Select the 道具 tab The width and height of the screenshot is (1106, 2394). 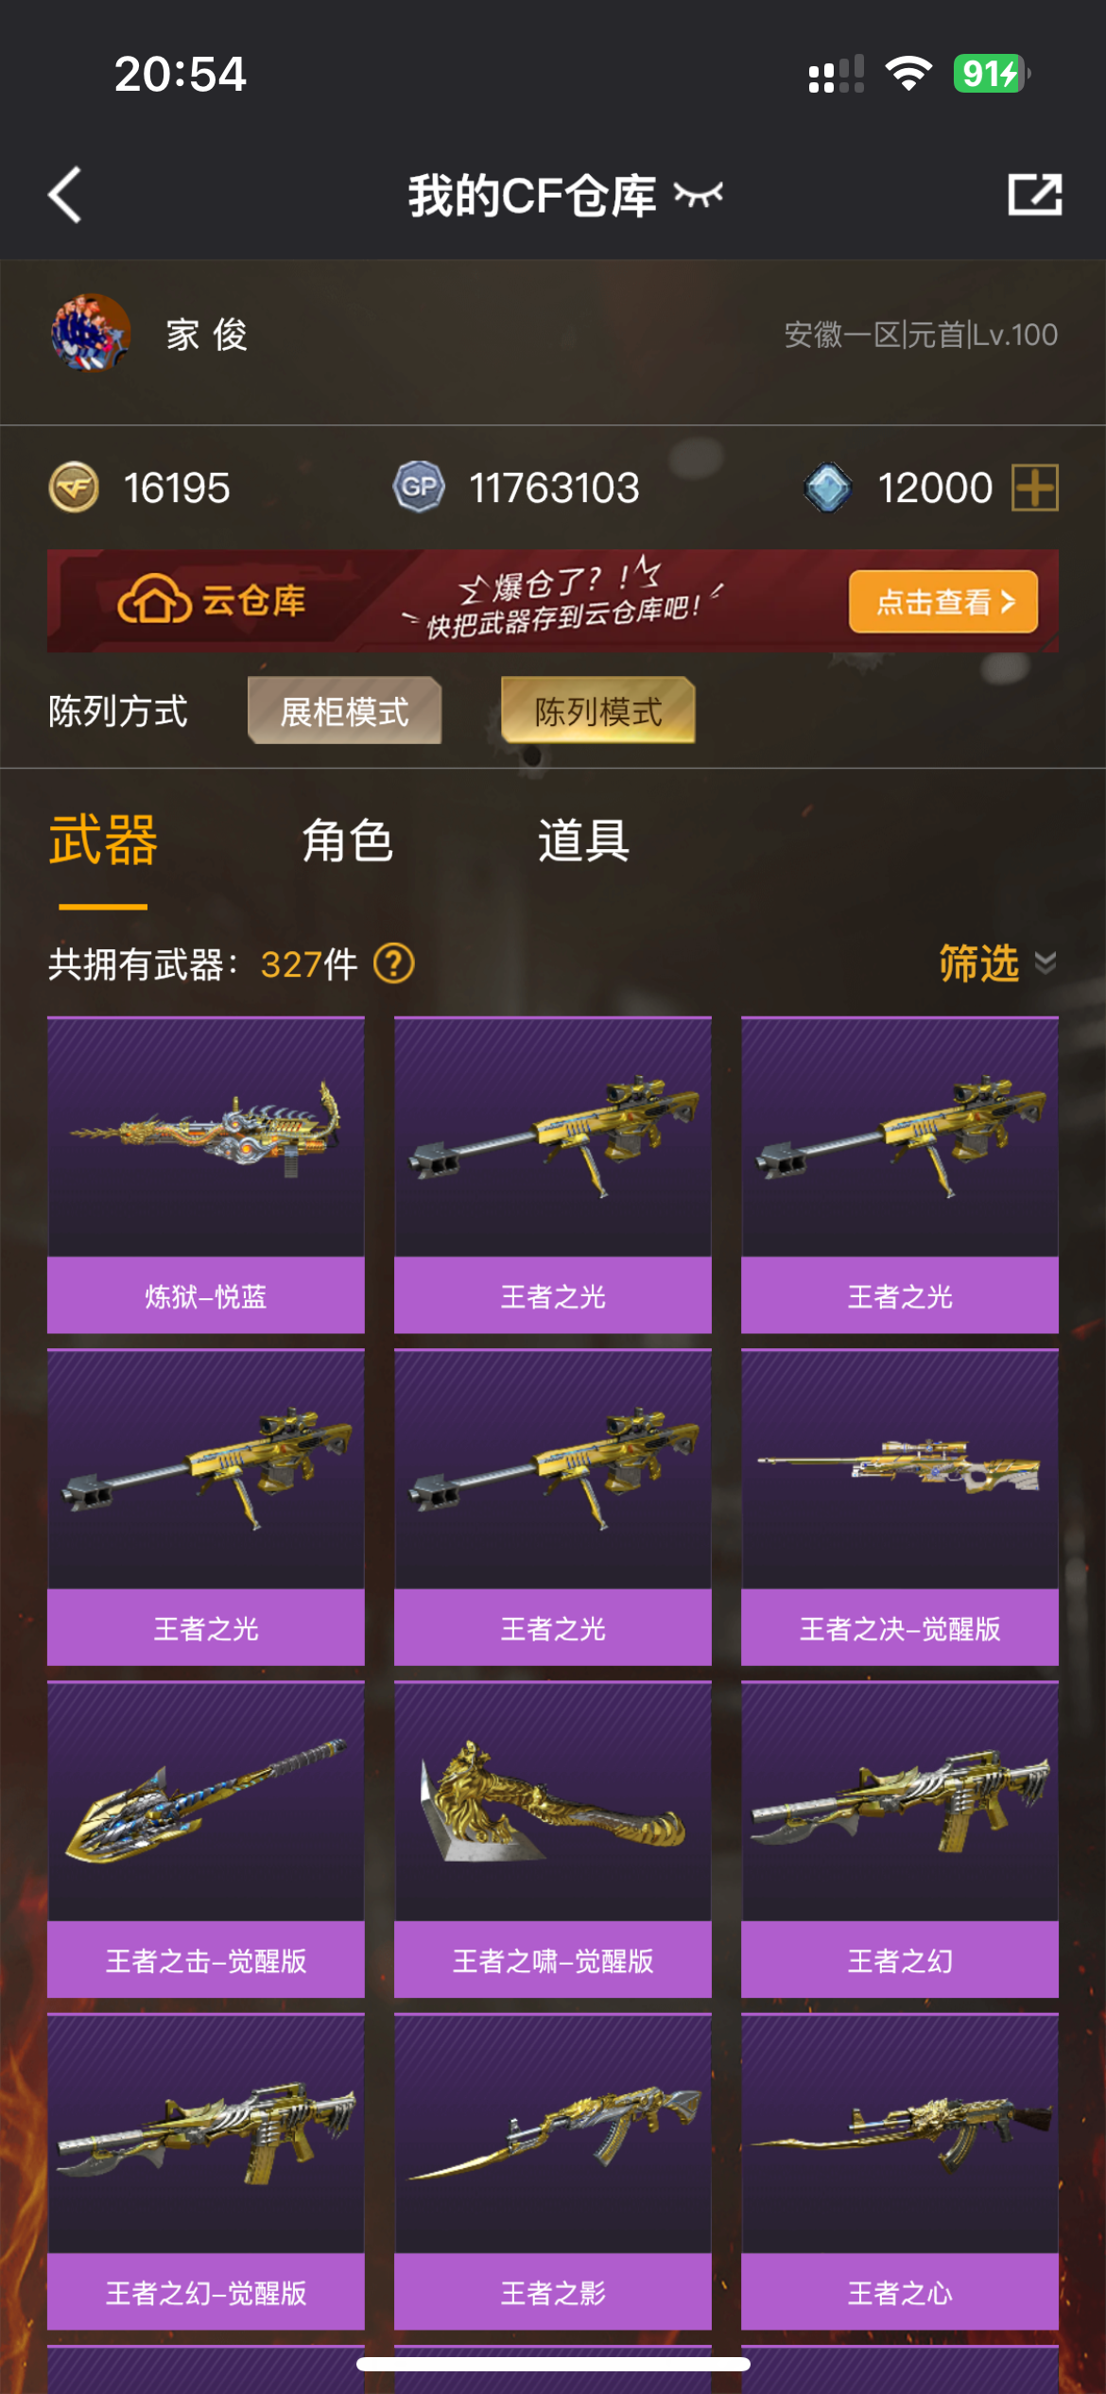click(x=583, y=841)
